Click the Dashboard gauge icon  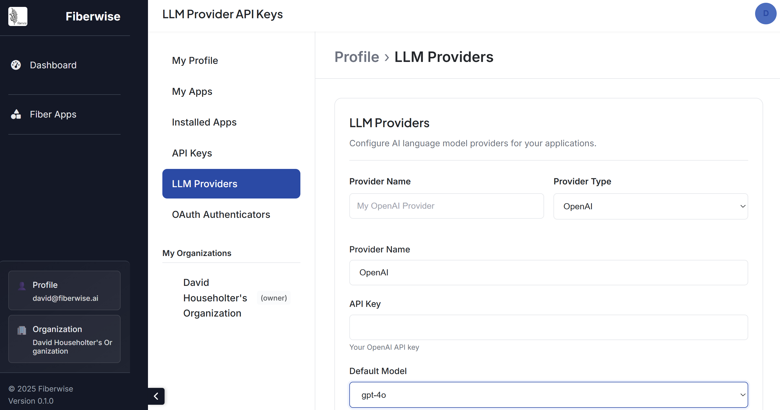[16, 65]
